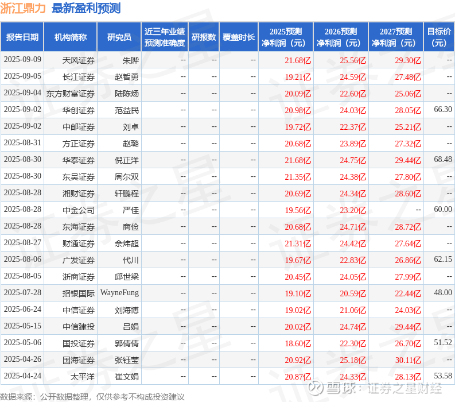Image resolution: width=455 pixels, height=402 pixels.
Task: Click the 2027预测净利润 column header
Action: pyautogui.click(x=396, y=37)
